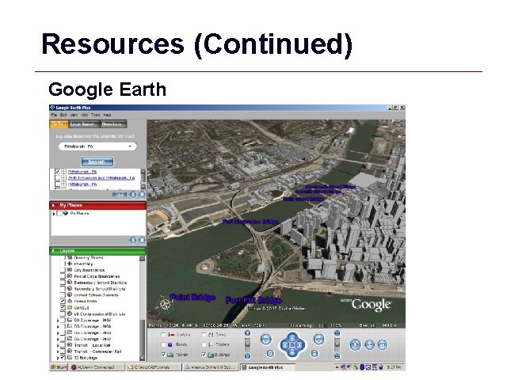Uncheck the Terrain checkbox
Viewport: 507px width, 380px height.
[163, 355]
